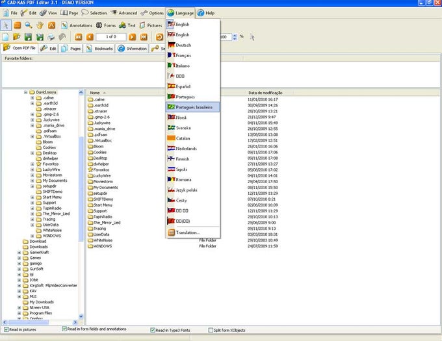Switch to the Open PDF file tab
Viewport: 442px width, 341px height.
(x=19, y=48)
